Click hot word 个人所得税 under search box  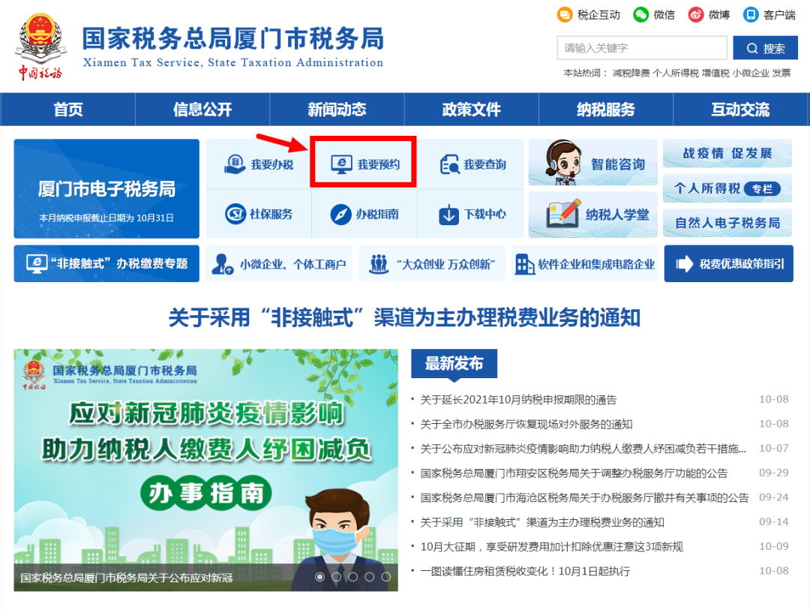(x=676, y=73)
